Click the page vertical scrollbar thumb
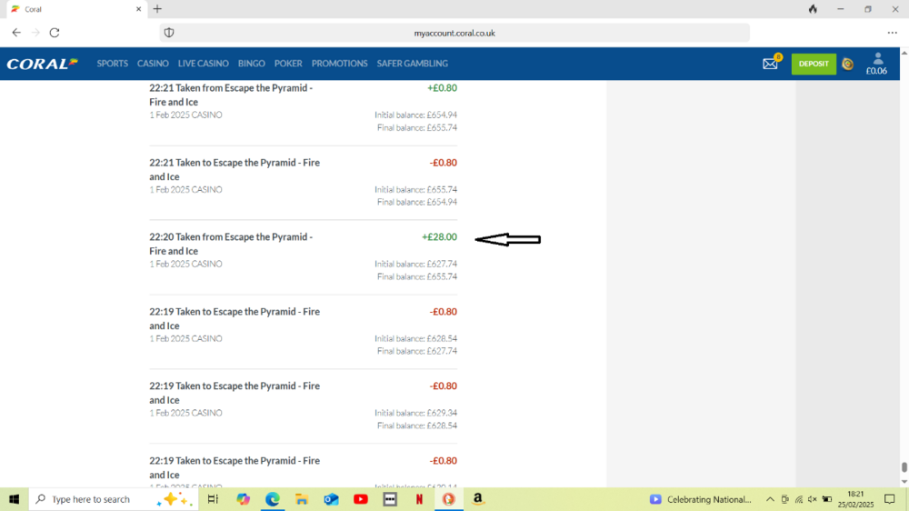909x511 pixels. (x=904, y=467)
